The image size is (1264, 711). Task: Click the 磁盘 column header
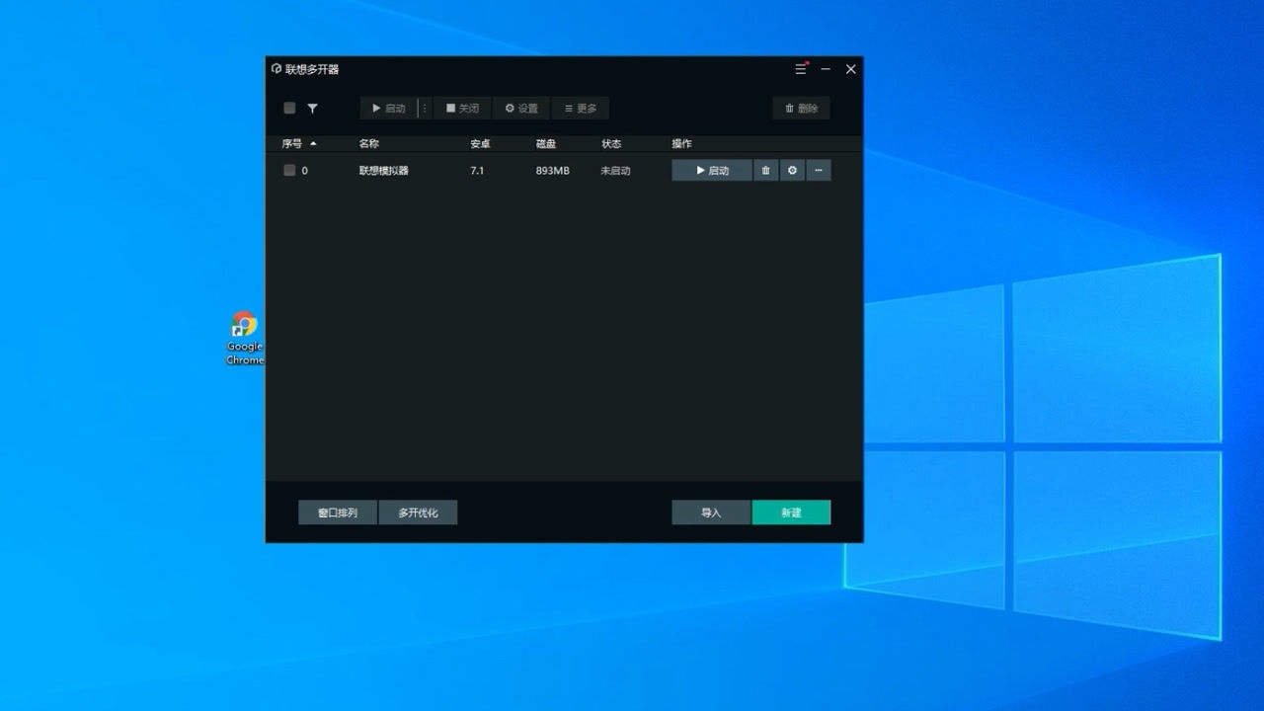point(546,144)
